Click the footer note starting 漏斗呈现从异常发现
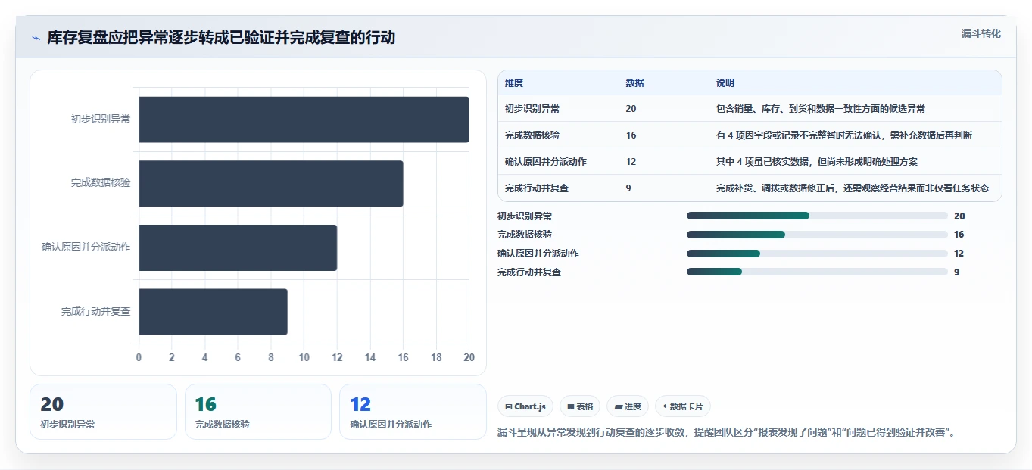 point(727,433)
